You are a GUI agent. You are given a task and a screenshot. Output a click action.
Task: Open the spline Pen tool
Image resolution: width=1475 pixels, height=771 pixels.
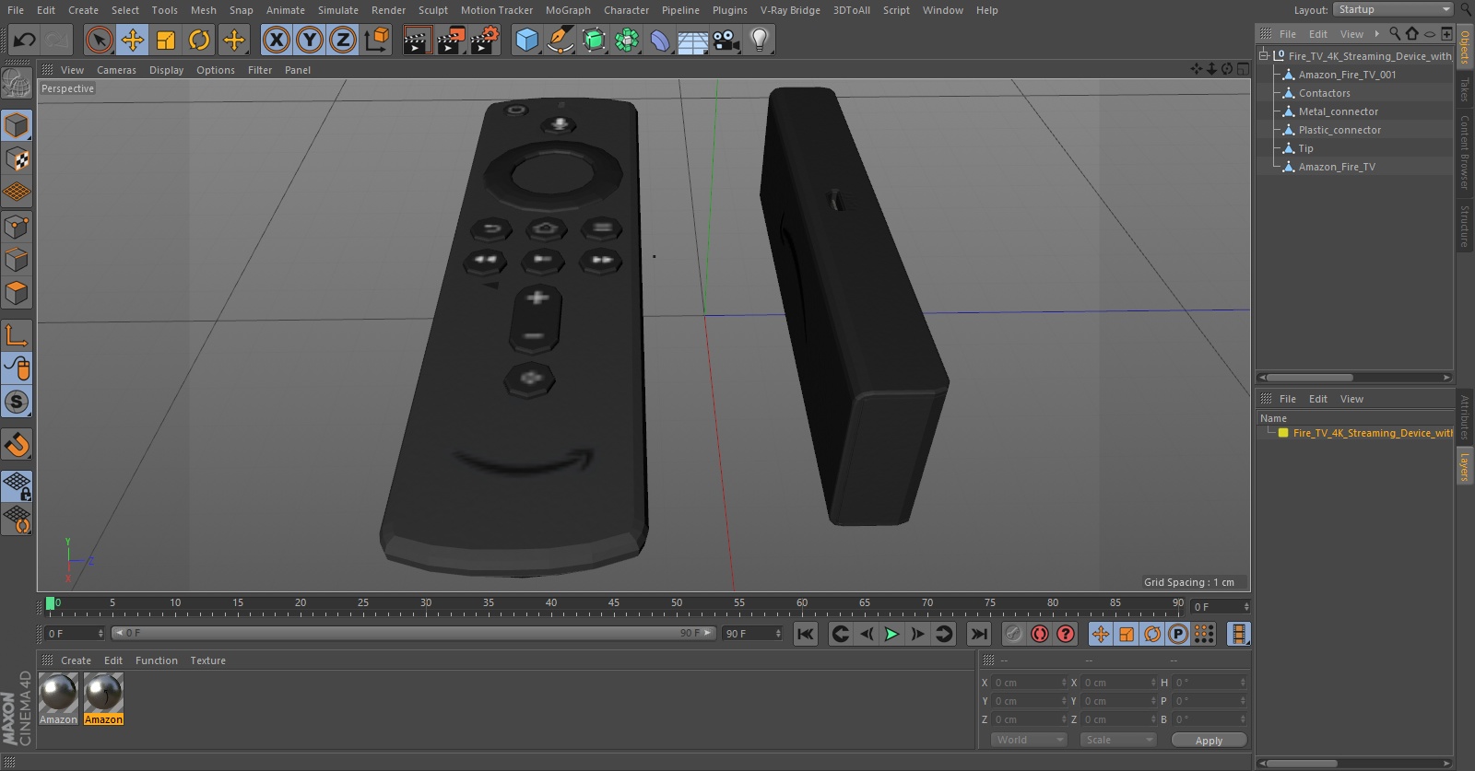tap(560, 40)
